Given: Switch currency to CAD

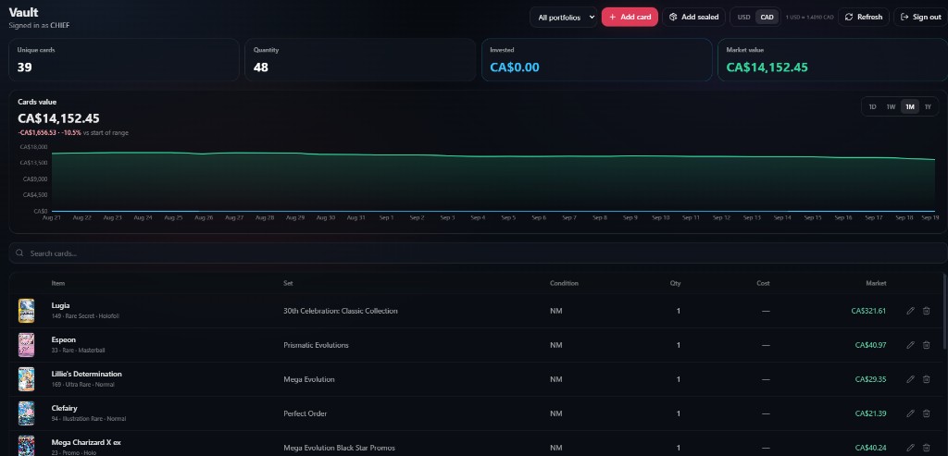Looking at the screenshot, I should [x=767, y=17].
